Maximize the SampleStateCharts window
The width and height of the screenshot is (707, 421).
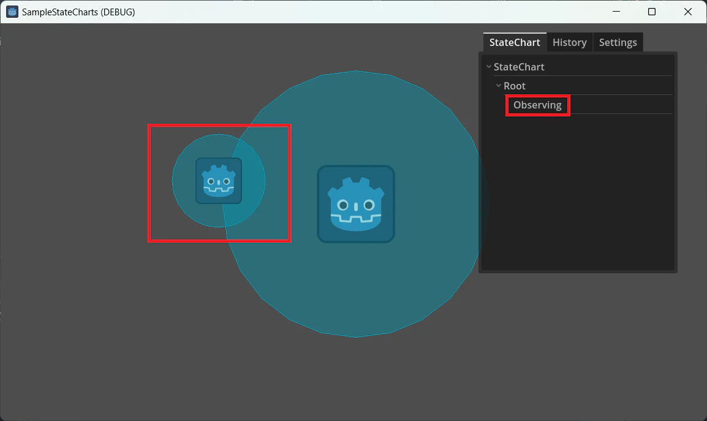(651, 12)
